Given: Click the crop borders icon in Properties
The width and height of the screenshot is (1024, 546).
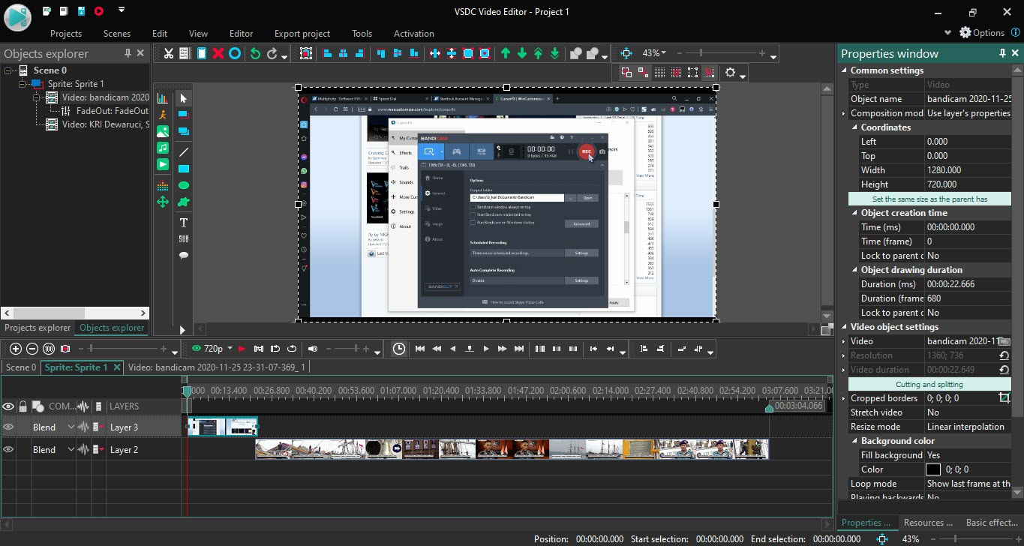Looking at the screenshot, I should click(1004, 398).
